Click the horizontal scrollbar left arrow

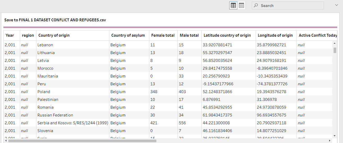[6, 141]
